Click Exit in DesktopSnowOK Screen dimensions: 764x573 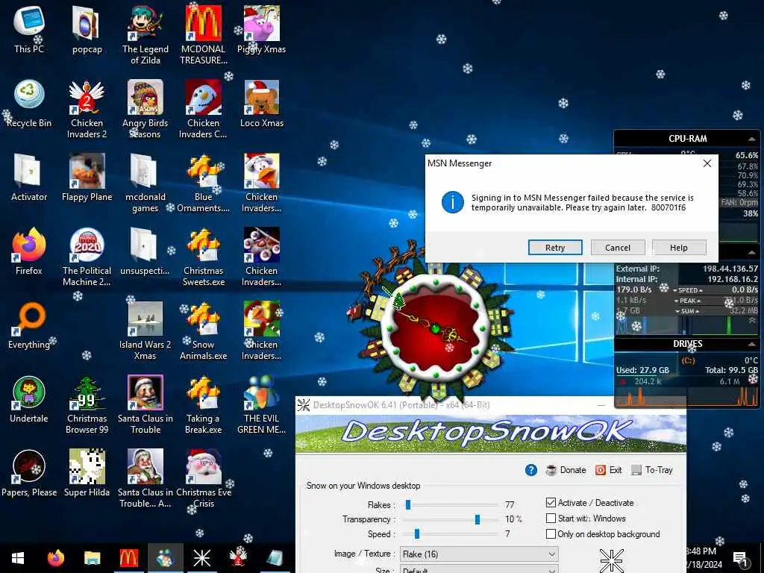609,470
